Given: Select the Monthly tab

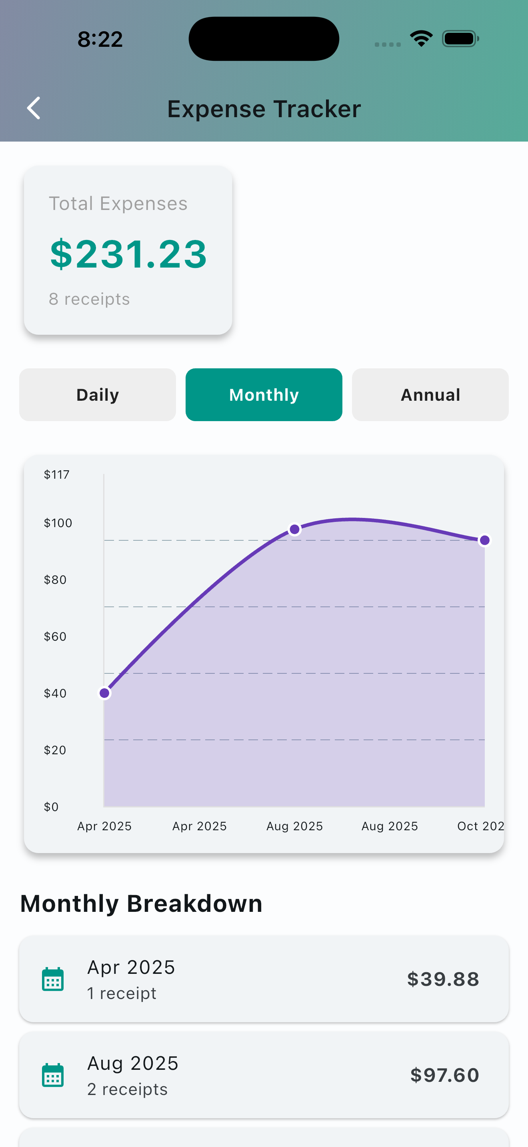Looking at the screenshot, I should (264, 394).
